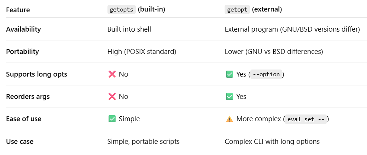Click green checkmark in Reorders args getopt column
367x155 pixels.
[x=229, y=97]
